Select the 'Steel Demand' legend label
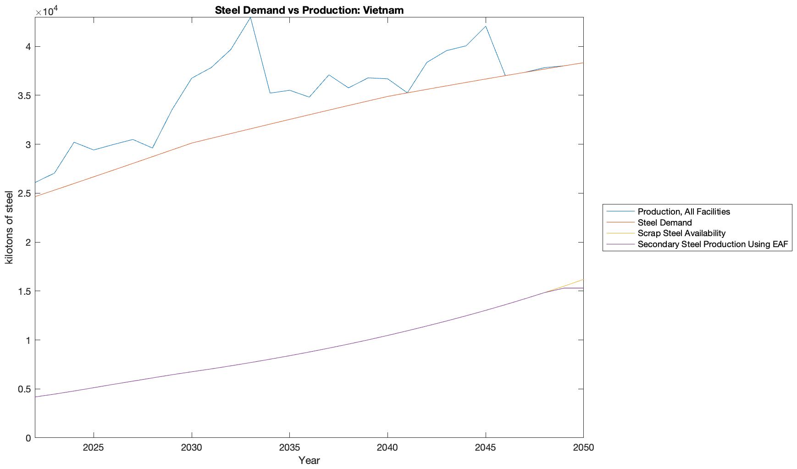The width and height of the screenshot is (797, 469). click(x=664, y=222)
